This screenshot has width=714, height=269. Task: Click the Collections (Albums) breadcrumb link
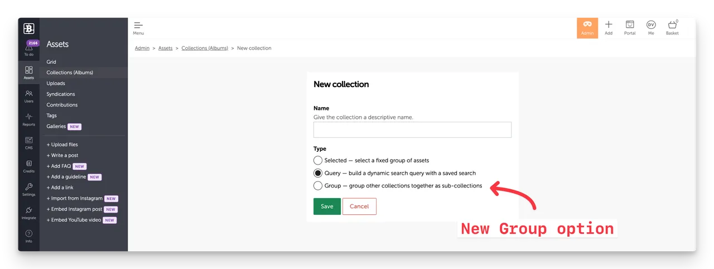pyautogui.click(x=205, y=48)
